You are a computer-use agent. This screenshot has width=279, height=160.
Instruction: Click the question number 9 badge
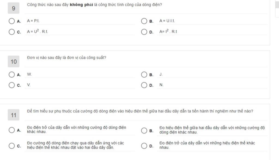[x=14, y=8]
